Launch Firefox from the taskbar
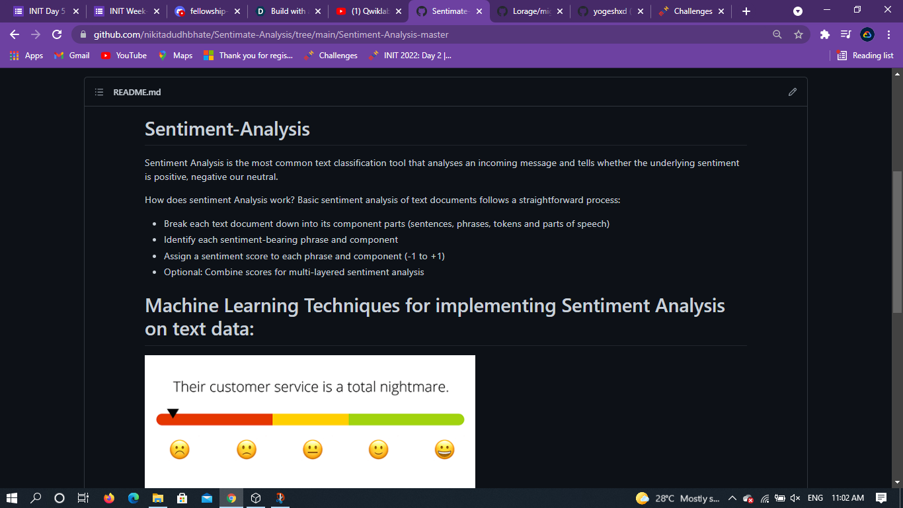This screenshot has height=508, width=903. pyautogui.click(x=108, y=498)
